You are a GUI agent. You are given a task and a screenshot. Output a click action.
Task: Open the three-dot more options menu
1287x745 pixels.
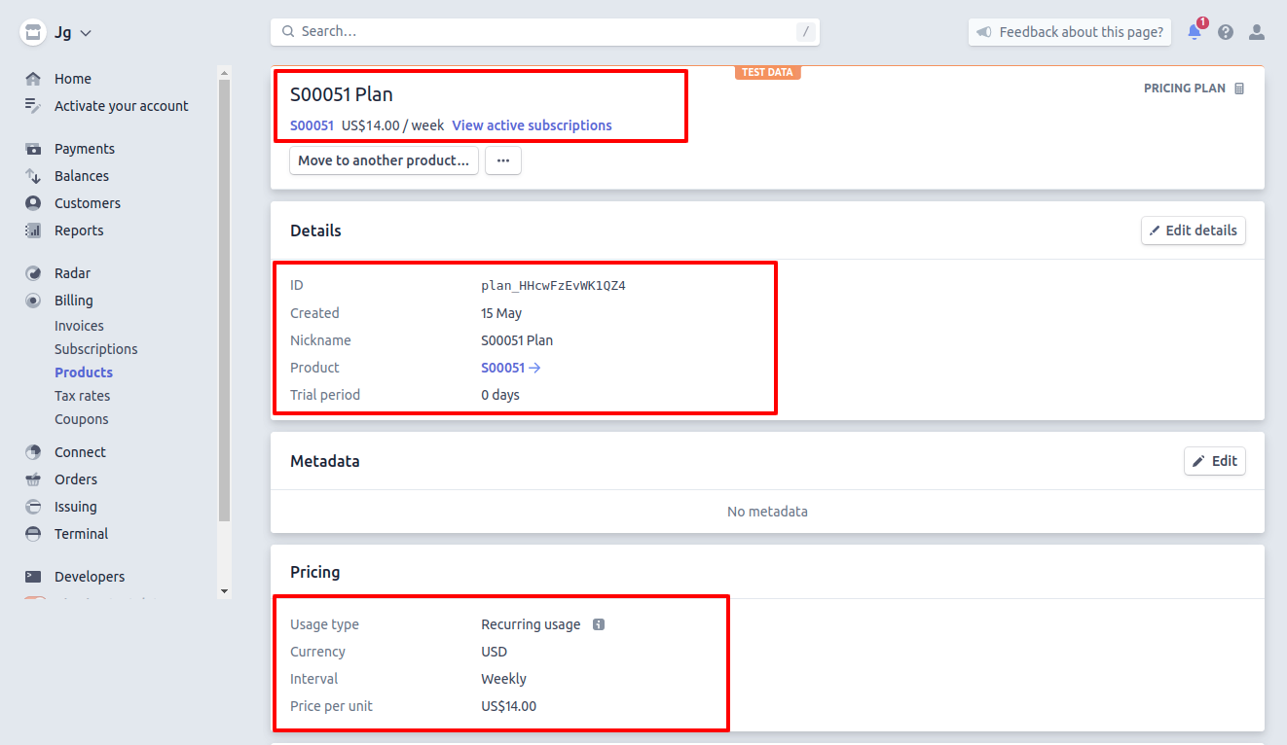pos(503,160)
